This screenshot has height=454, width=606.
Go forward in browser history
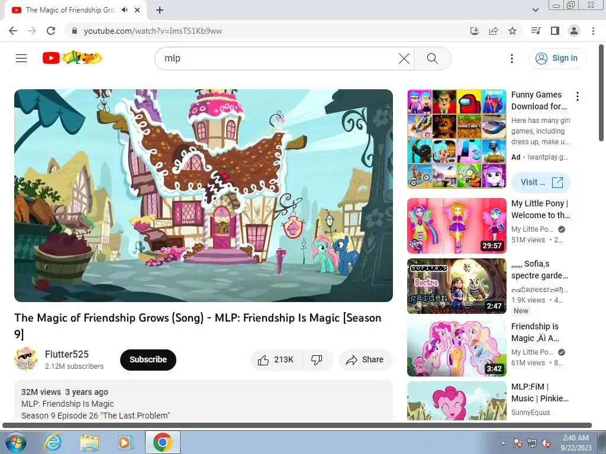32,31
